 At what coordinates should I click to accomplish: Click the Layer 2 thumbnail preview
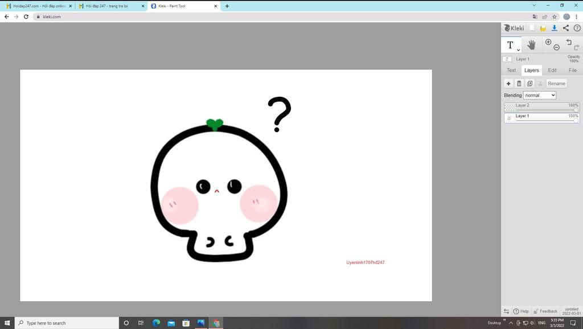509,108
